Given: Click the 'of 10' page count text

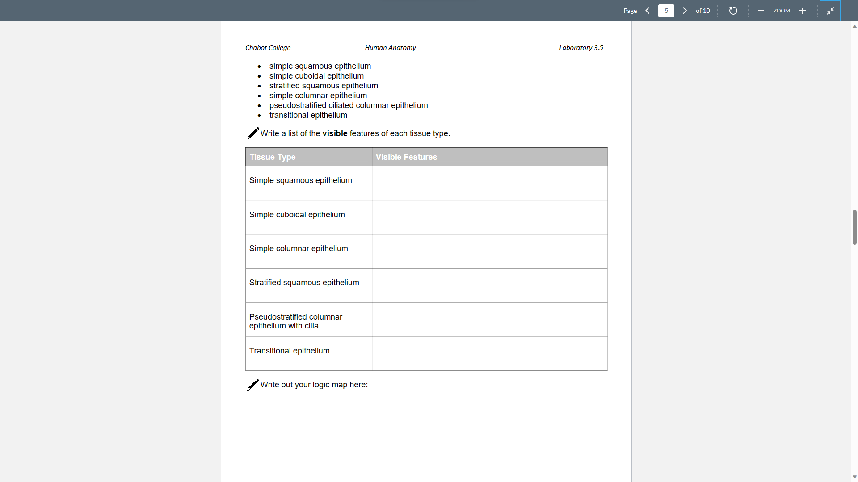Looking at the screenshot, I should (702, 11).
